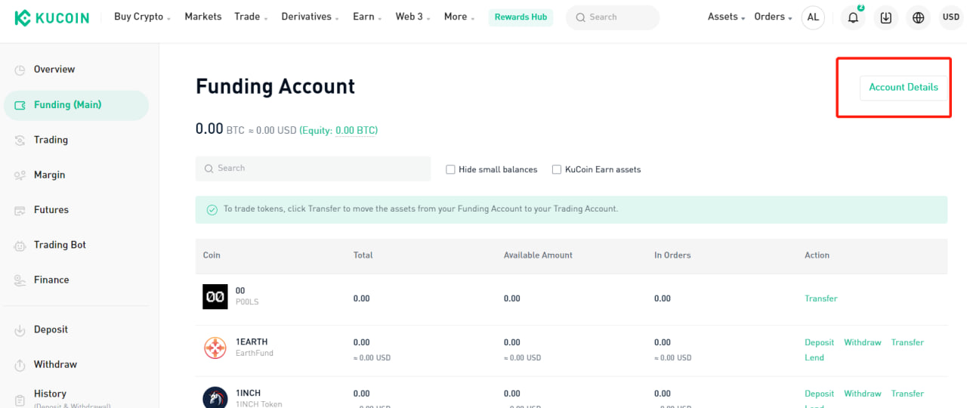967x408 pixels.
Task: Open the Assets dropdown menu
Action: pyautogui.click(x=726, y=17)
